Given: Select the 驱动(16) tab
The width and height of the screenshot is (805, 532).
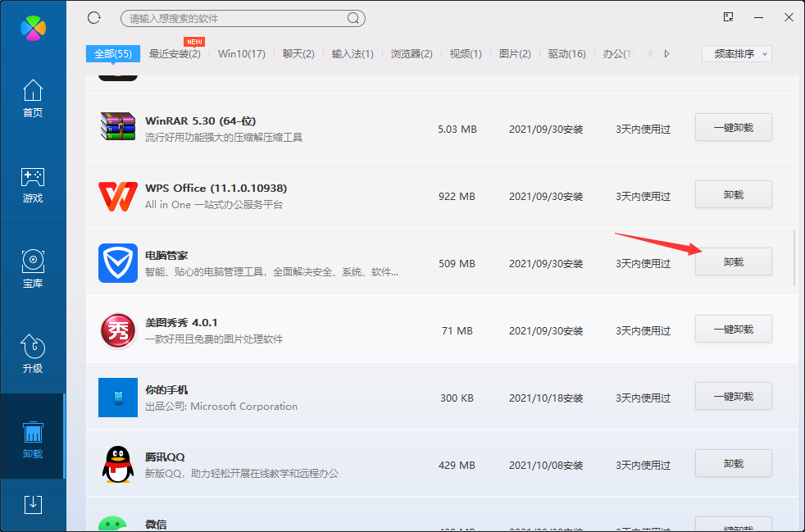Looking at the screenshot, I should [566, 54].
